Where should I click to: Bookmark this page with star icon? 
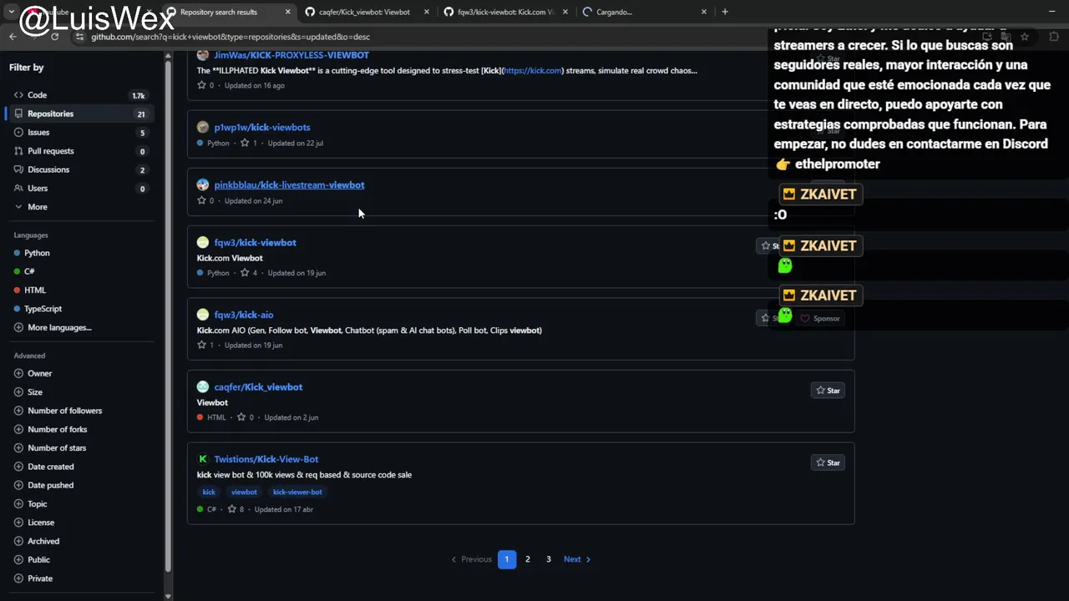(x=1025, y=37)
